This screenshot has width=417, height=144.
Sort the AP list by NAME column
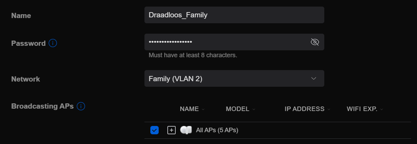[x=189, y=109]
